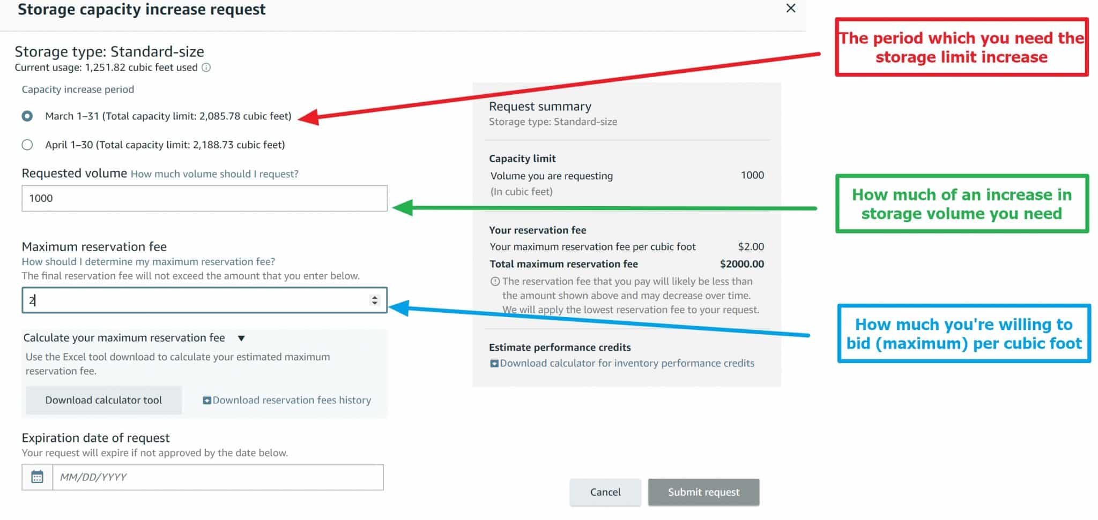Click the info icon next to reservation fee note
The image size is (1098, 520).
coord(495,281)
